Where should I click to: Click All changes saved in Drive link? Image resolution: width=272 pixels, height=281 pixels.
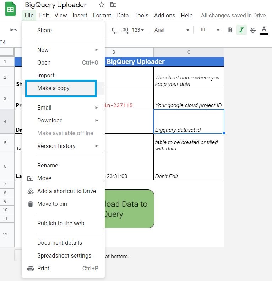point(233,15)
